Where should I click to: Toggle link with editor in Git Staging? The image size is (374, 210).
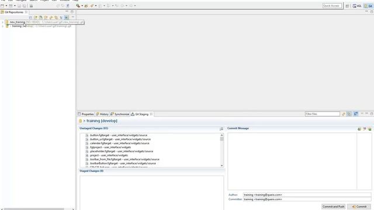[x=349, y=114]
